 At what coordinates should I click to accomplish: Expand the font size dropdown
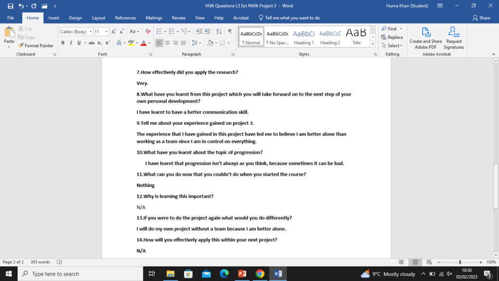pyautogui.click(x=107, y=32)
